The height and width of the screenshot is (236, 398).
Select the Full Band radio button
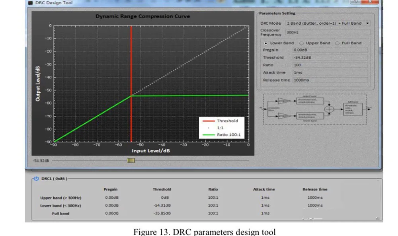tap(337, 43)
